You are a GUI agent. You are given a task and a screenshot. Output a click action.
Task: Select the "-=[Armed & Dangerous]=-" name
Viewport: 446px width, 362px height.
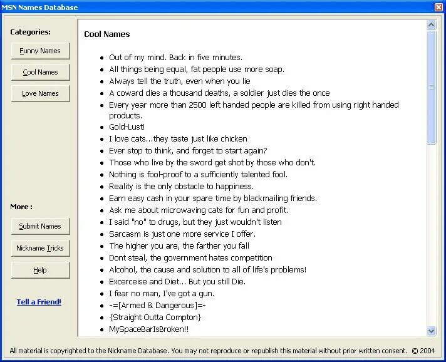157,306
